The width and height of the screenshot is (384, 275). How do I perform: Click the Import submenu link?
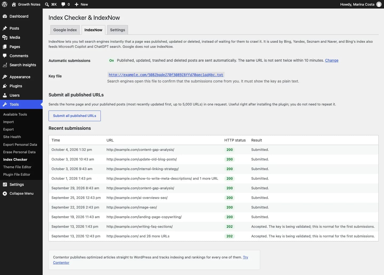coord(8,122)
